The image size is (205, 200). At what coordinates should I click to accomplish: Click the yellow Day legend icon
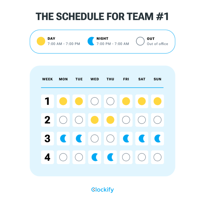41,41
